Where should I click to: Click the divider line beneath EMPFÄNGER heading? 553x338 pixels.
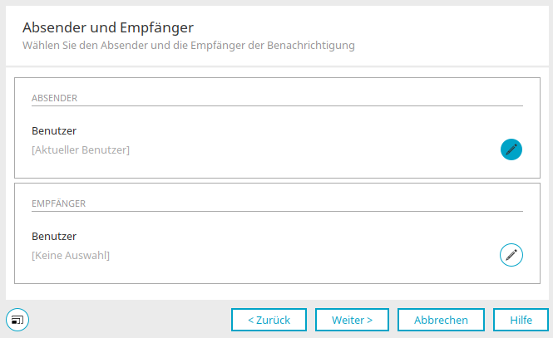coord(277,211)
